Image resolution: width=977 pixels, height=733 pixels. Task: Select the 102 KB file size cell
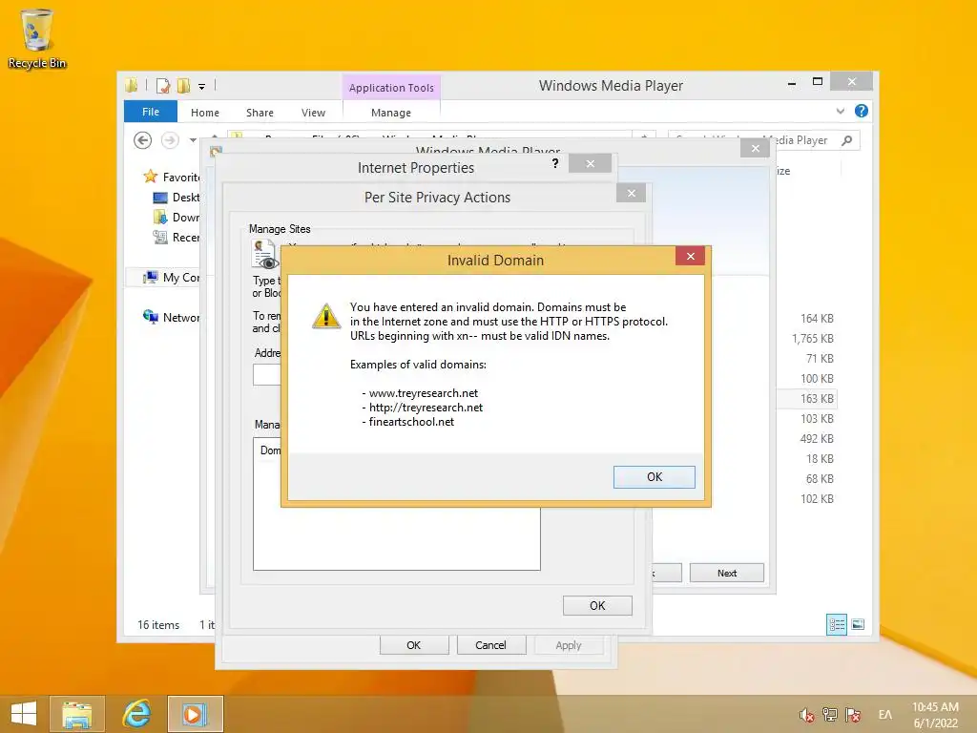(817, 498)
